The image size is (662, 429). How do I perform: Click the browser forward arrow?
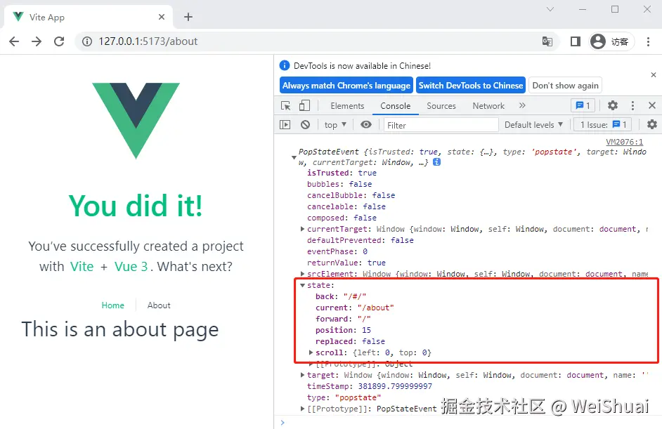pos(37,41)
